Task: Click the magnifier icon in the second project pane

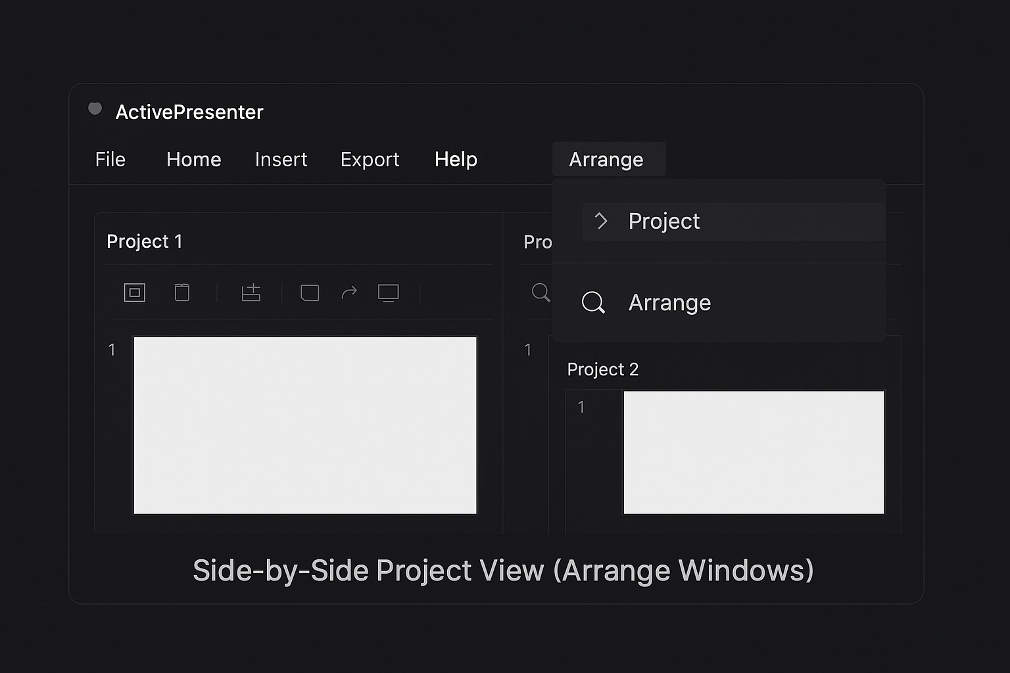Action: pos(541,292)
